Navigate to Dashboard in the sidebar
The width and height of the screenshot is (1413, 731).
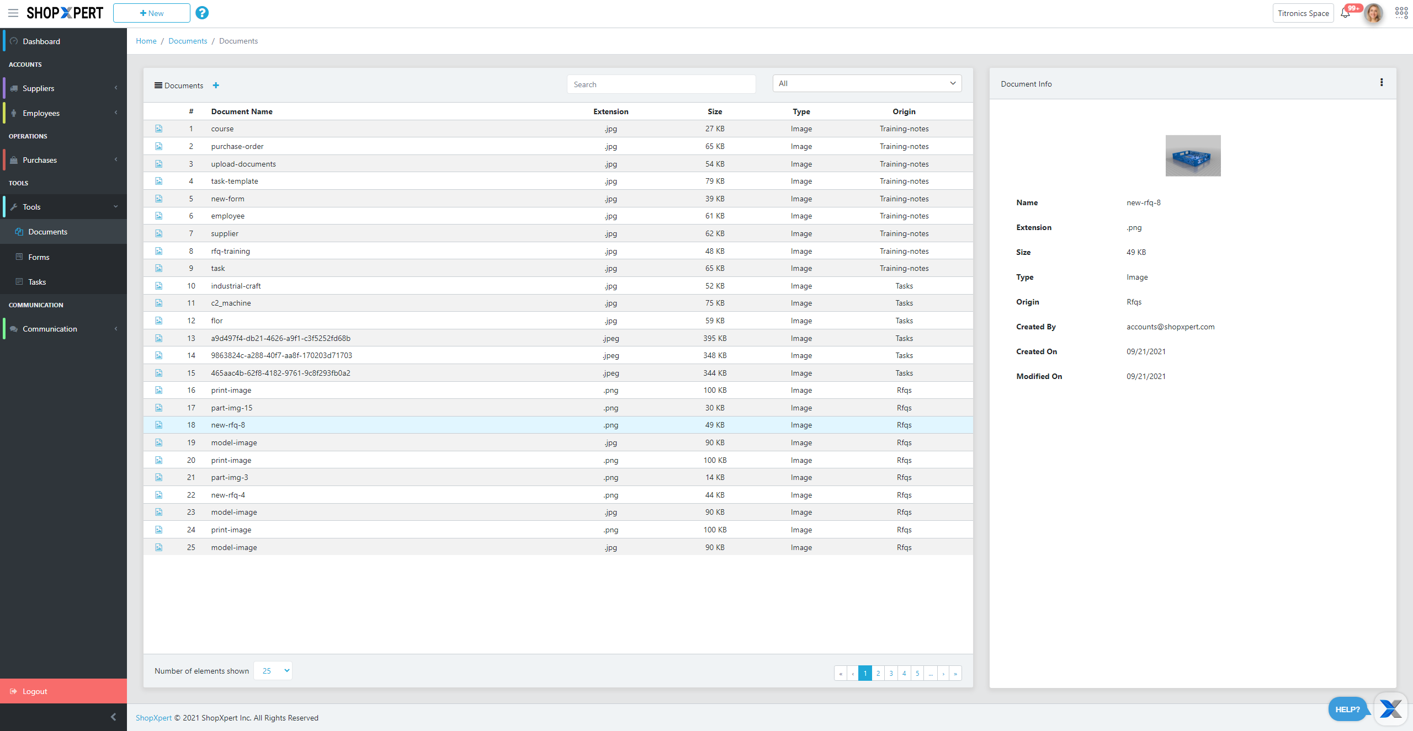(42, 41)
